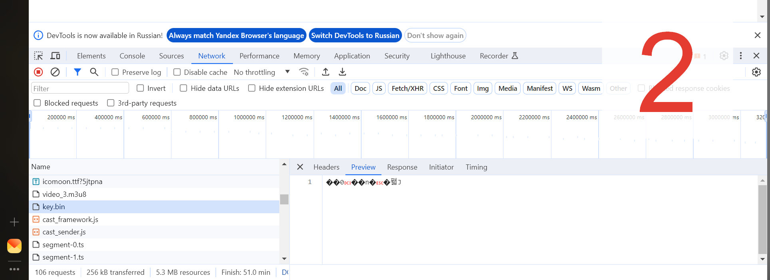Filter by Img requests
Screen dimensions: 770x280
coord(483,88)
